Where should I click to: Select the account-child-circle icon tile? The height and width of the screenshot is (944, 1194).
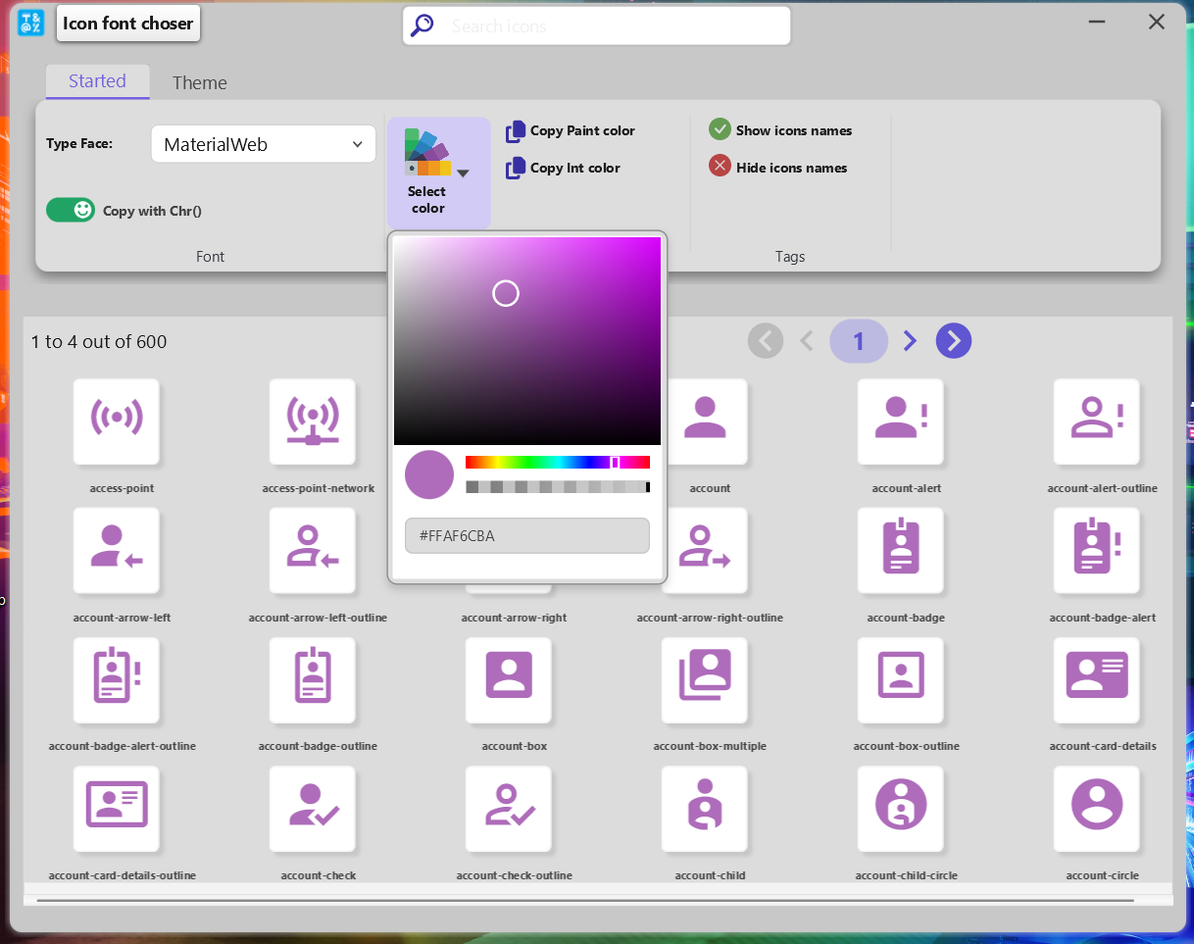click(901, 809)
